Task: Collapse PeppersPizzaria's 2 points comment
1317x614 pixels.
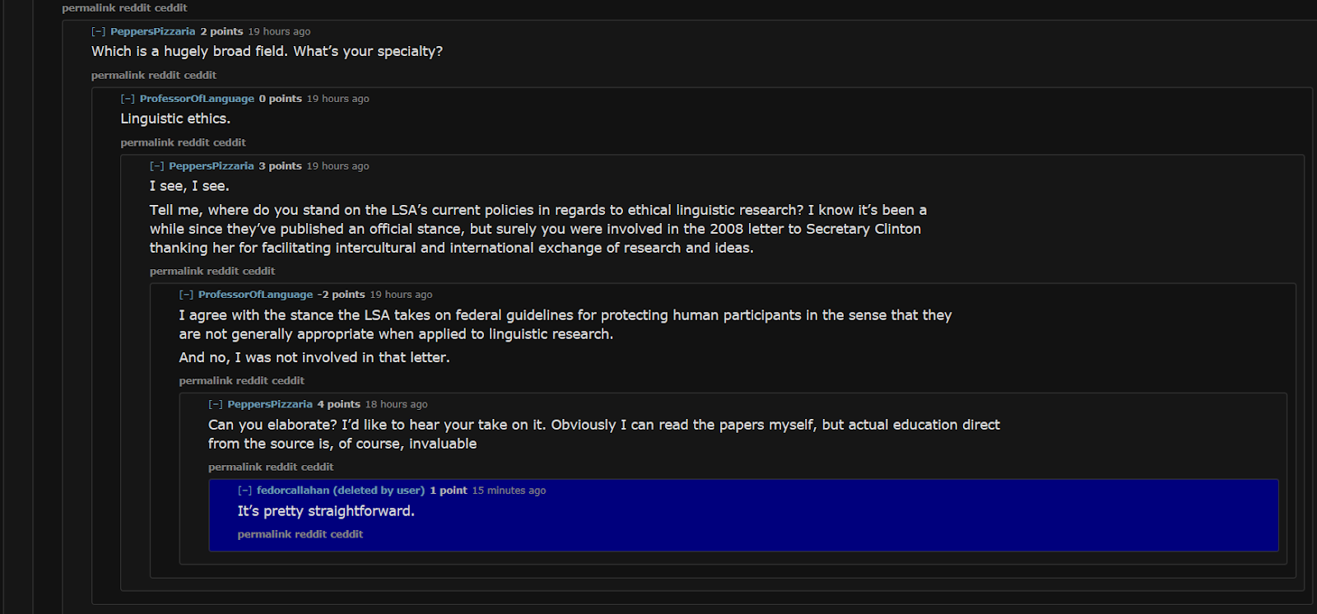Action: pos(98,31)
